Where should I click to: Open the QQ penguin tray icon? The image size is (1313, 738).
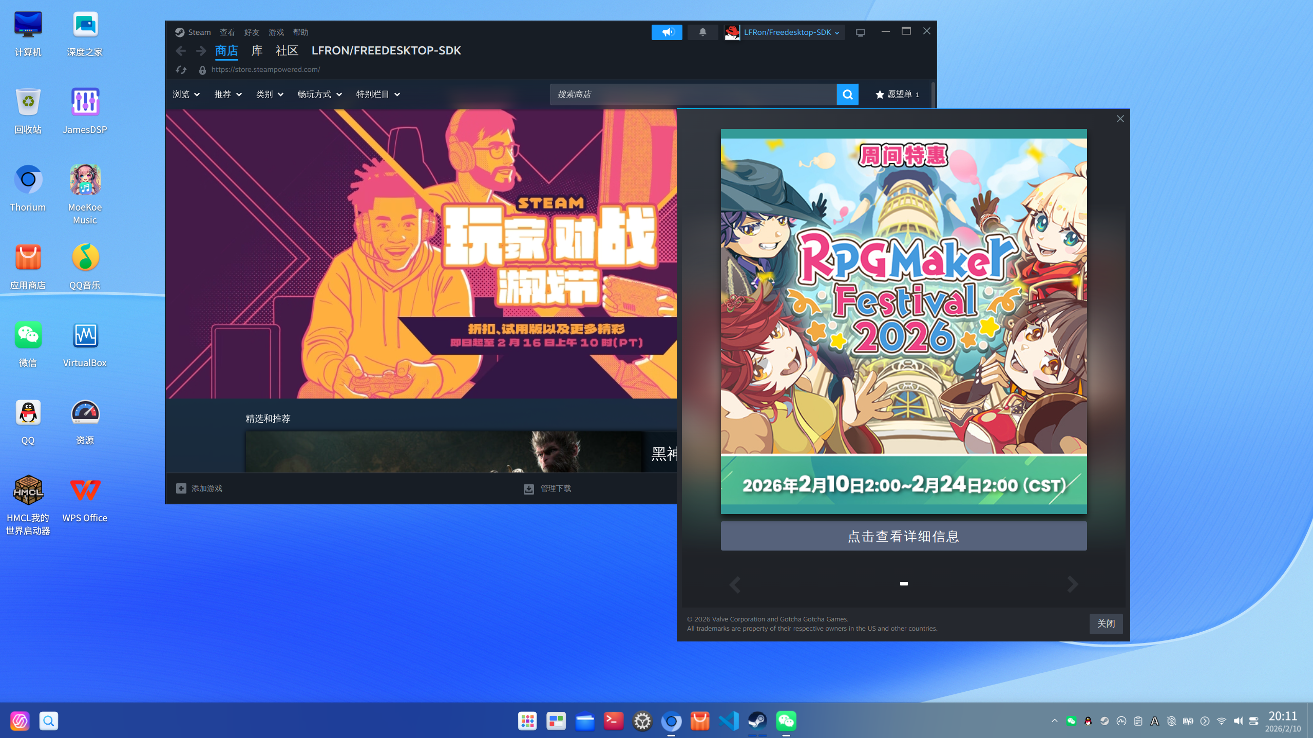(1088, 721)
